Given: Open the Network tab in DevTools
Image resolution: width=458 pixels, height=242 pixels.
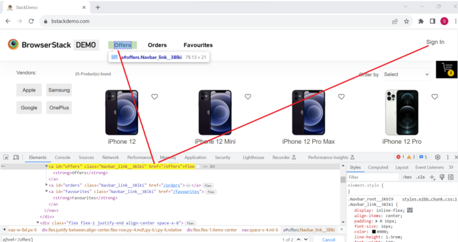Looking at the screenshot, I should coord(111,158).
